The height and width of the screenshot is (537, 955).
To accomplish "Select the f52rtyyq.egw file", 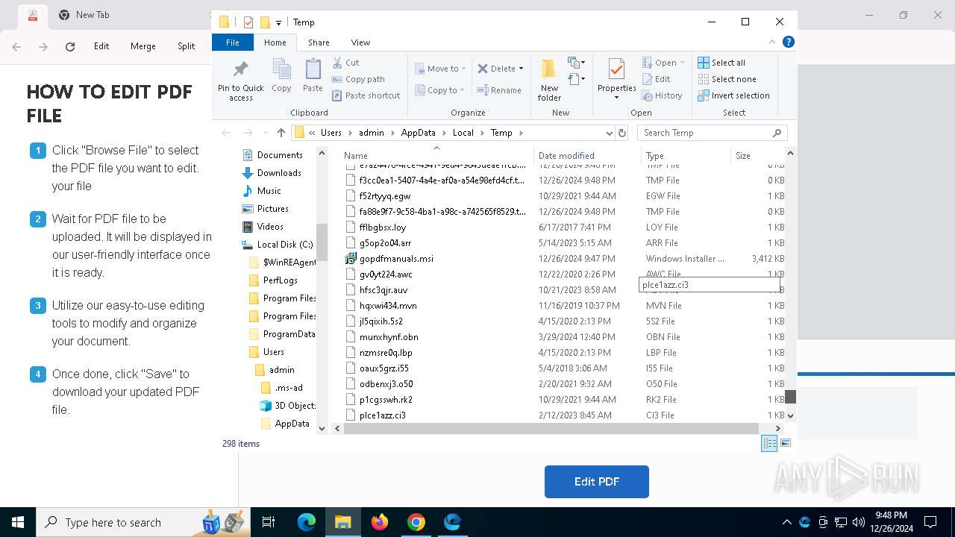I will (x=385, y=196).
